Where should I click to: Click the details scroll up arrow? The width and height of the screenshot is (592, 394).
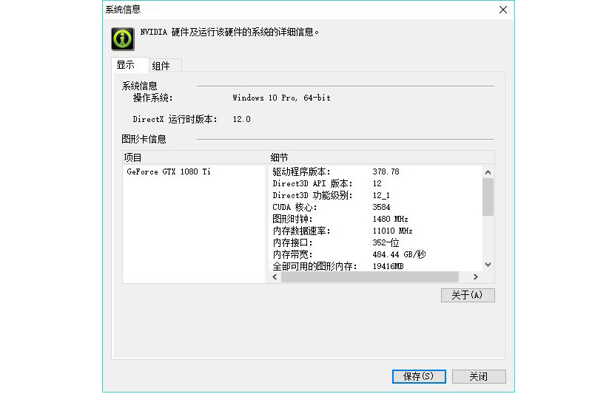pos(488,172)
